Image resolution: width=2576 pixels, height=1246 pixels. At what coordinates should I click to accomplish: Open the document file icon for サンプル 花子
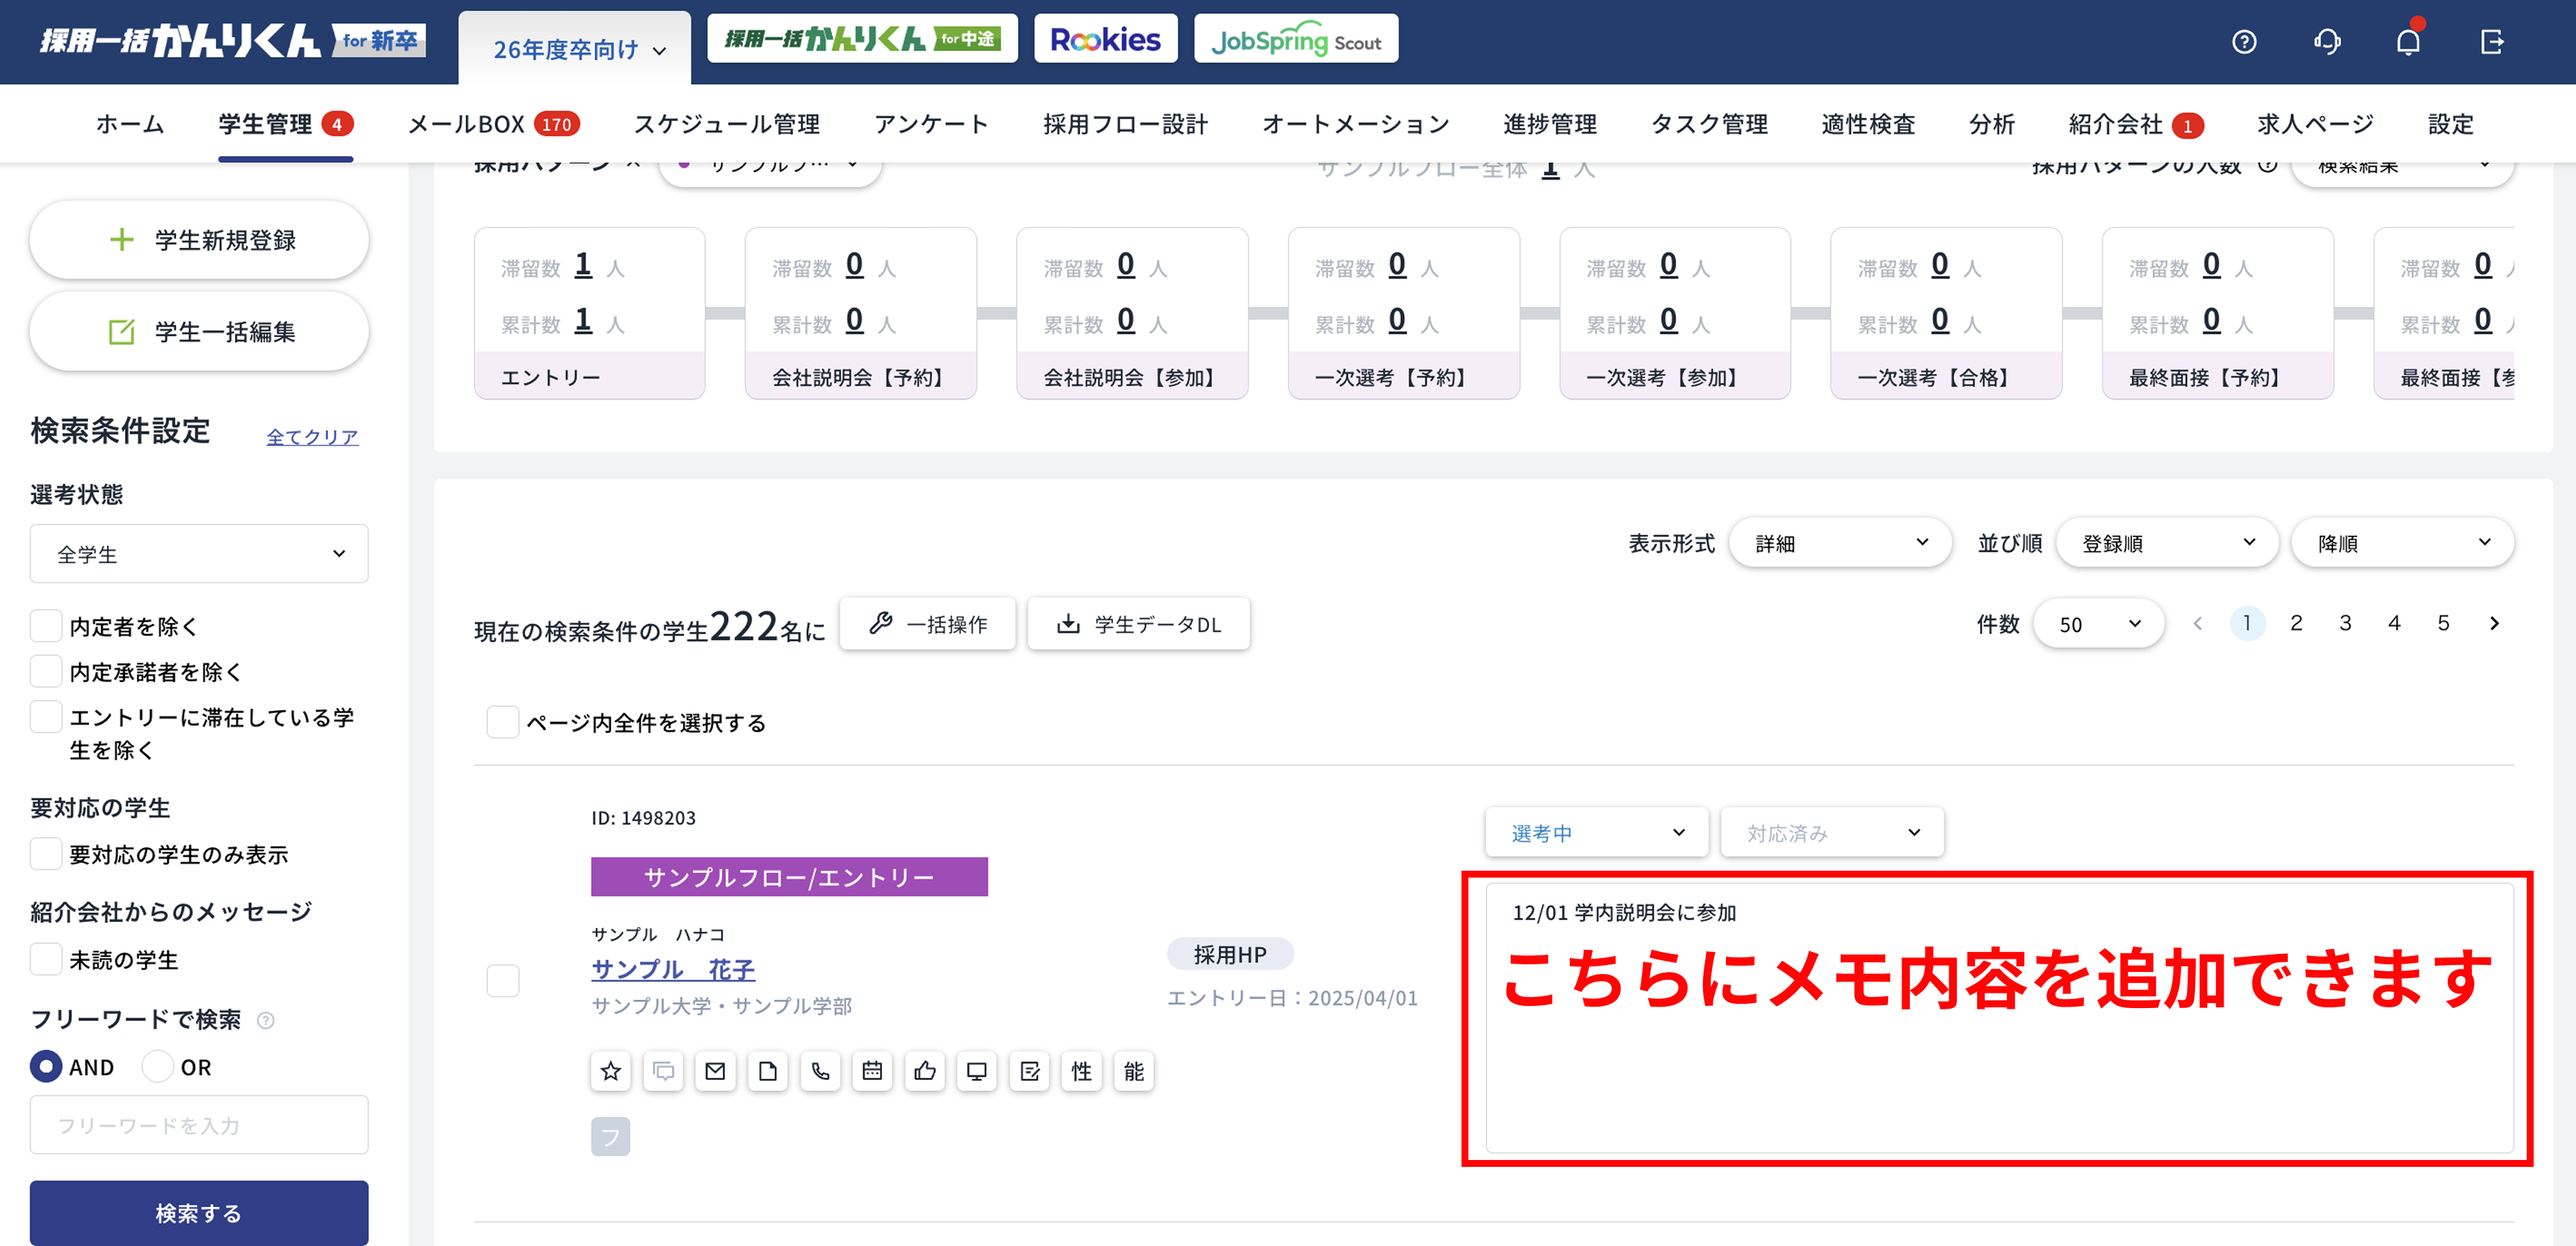tap(768, 1071)
